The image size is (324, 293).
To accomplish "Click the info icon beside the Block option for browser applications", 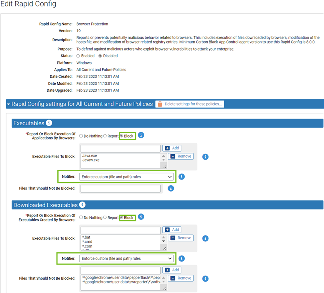I will pyautogui.click(x=141, y=135).
